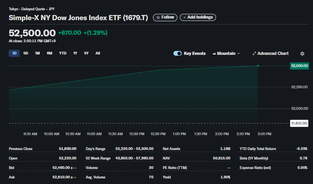Select the 1D range tab
Image resolution: width=313 pixels, height=184 pixels.
pos(14,53)
